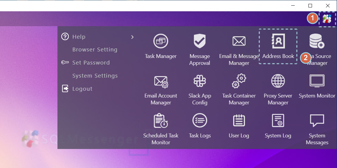Open System Settings menu entry
This screenshot has height=168, width=337.
click(95, 76)
